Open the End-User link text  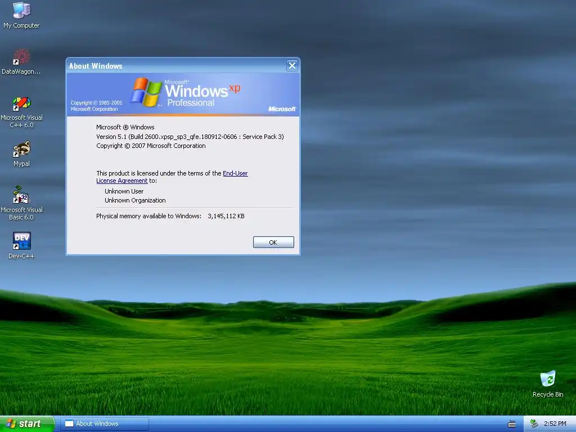(x=235, y=173)
